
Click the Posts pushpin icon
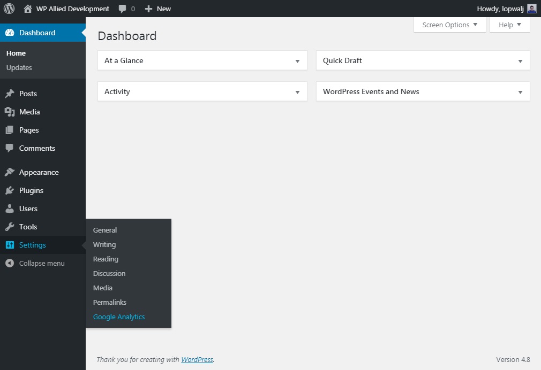(x=10, y=94)
